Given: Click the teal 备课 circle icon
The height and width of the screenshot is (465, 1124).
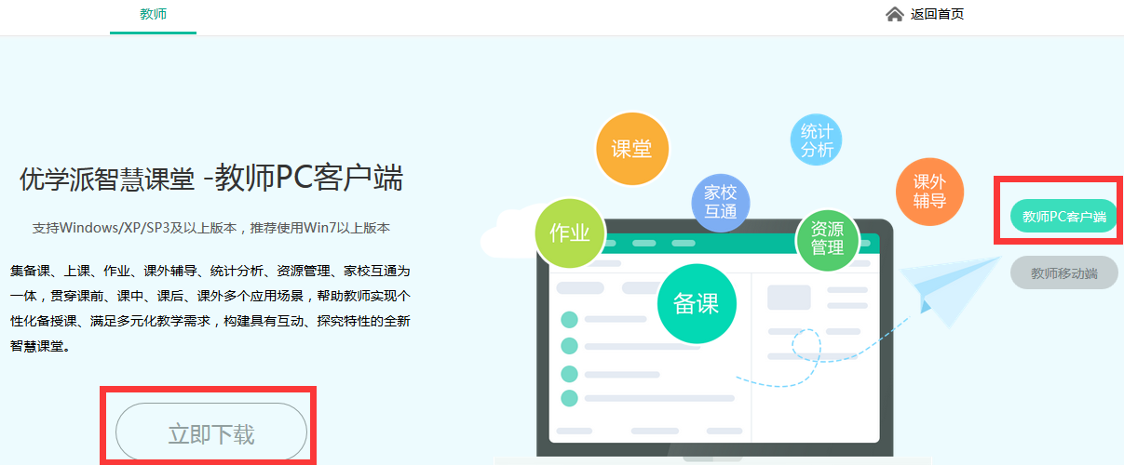Looking at the screenshot, I should [696, 303].
